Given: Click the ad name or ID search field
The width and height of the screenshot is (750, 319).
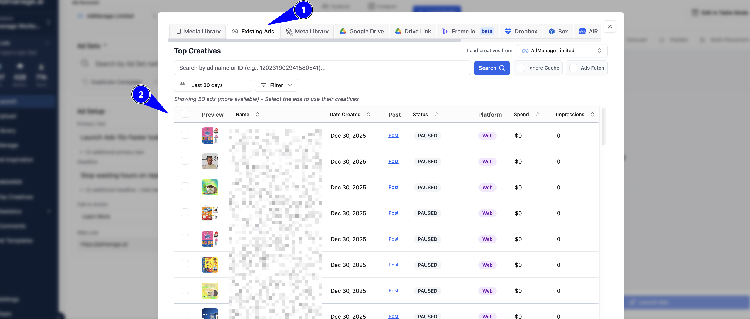Looking at the screenshot, I should pyautogui.click(x=322, y=68).
